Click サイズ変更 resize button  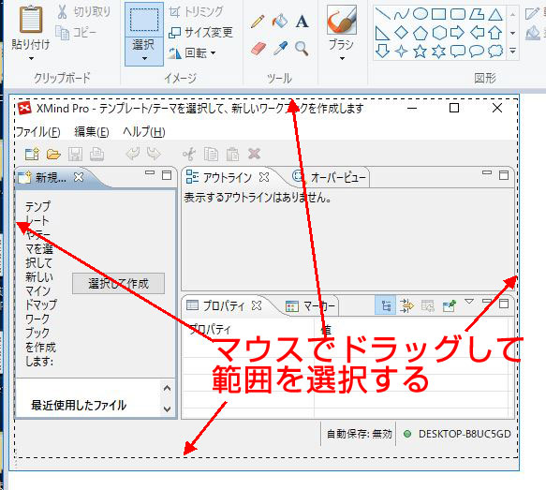(x=200, y=33)
